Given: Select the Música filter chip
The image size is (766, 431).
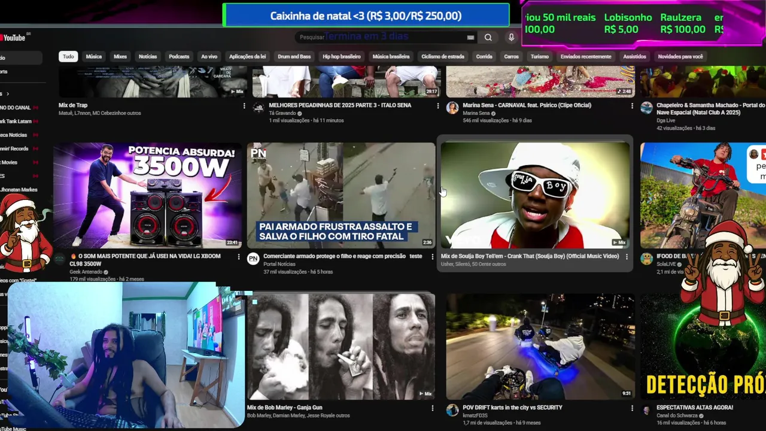Looking at the screenshot, I should 94,56.
